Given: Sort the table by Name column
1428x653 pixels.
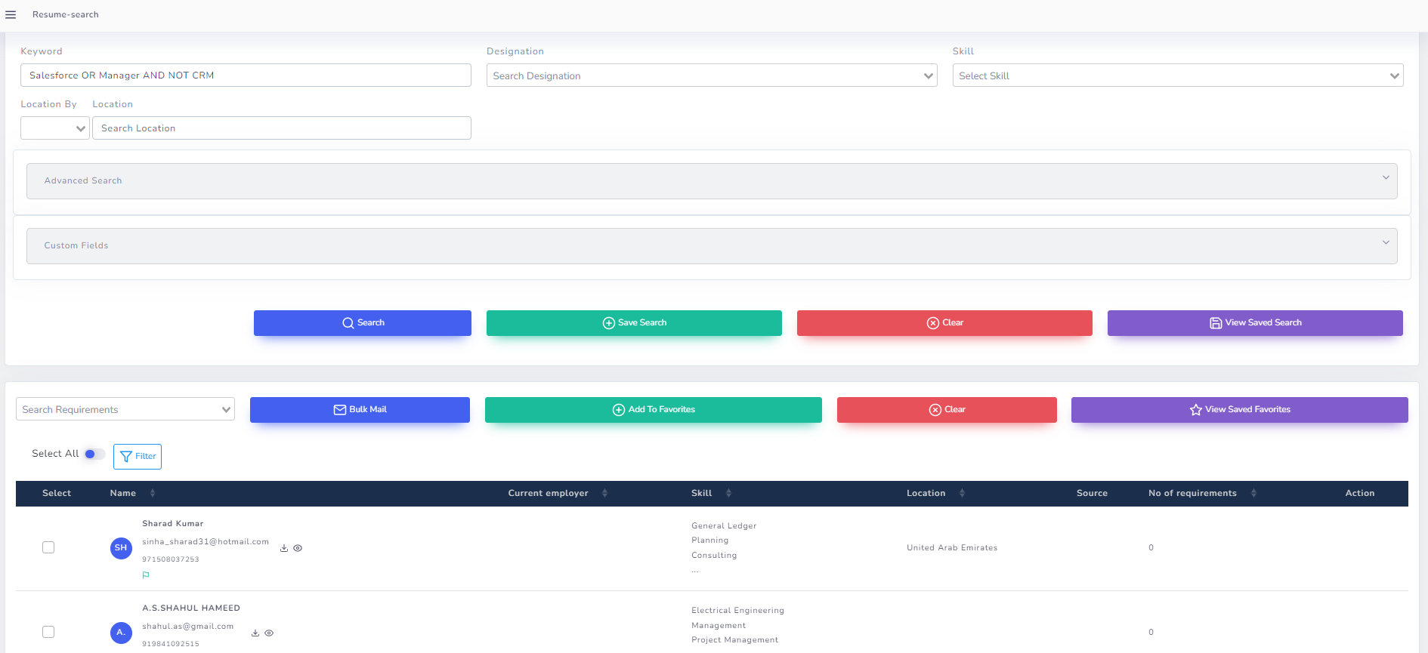Looking at the screenshot, I should point(153,493).
